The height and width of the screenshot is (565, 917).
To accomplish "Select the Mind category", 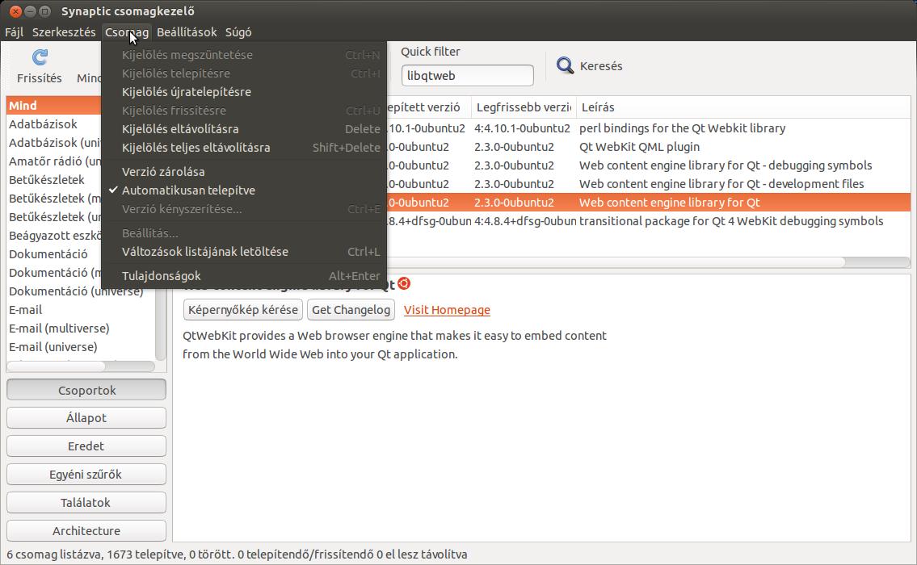I will click(54, 105).
